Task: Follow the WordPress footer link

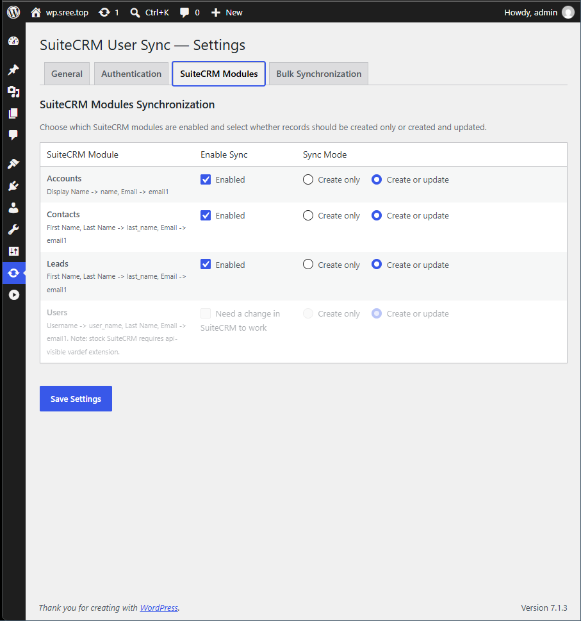Action: point(159,608)
